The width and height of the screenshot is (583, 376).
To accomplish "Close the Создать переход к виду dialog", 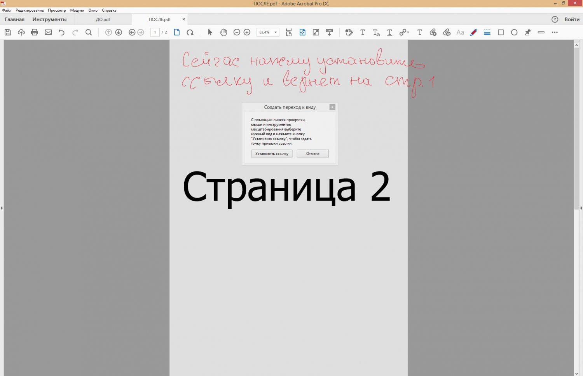I will (x=332, y=107).
